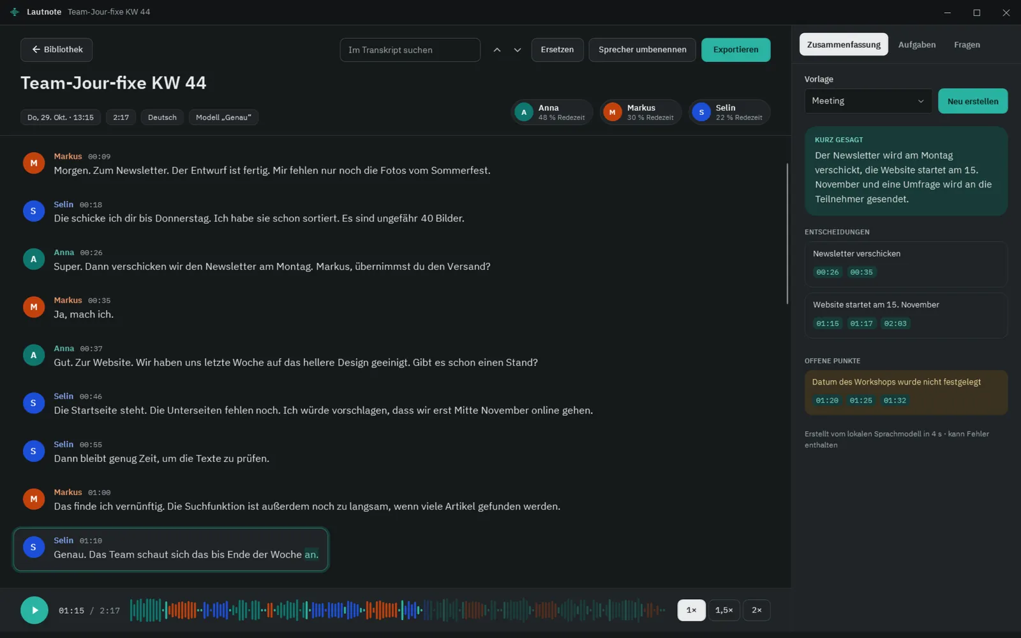Select Markus speaker chip in header
This screenshot has height=638, width=1021.
point(641,112)
